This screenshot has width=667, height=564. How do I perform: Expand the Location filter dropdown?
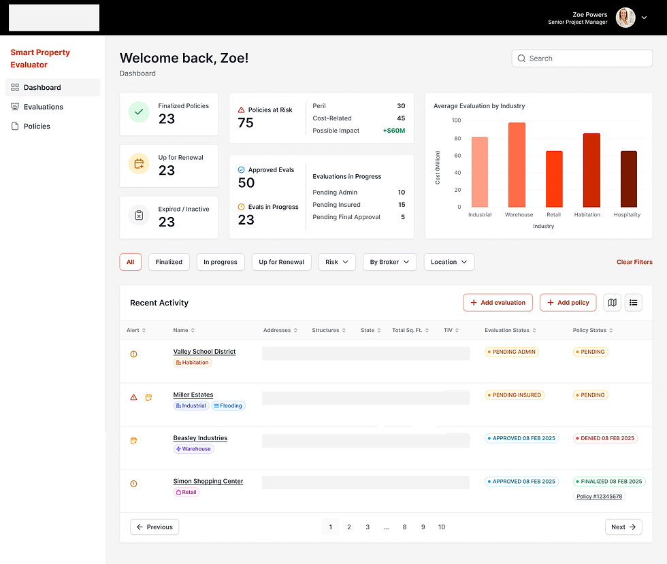(x=449, y=262)
